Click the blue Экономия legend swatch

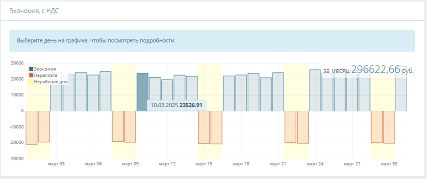(x=31, y=69)
